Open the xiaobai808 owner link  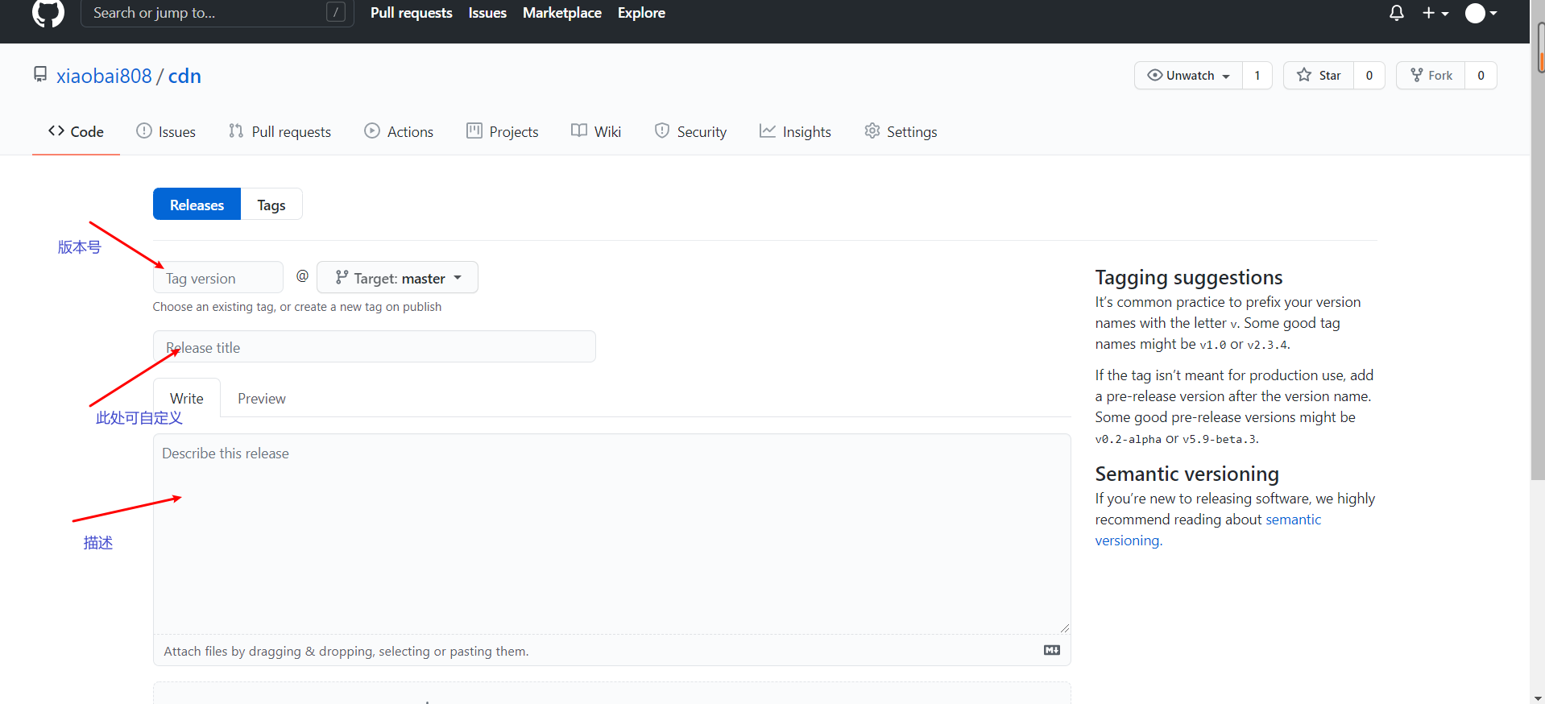pos(104,76)
